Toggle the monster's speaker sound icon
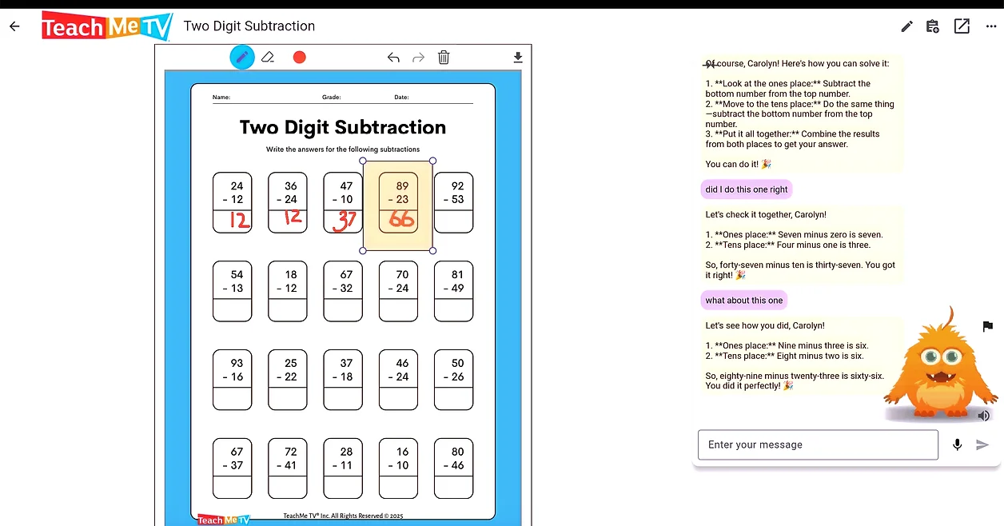Viewport: 1004px width, 526px height. [x=984, y=415]
